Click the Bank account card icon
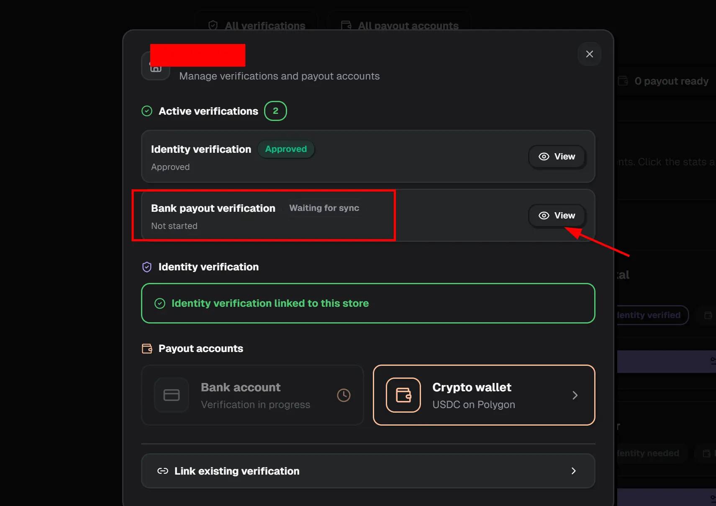Viewport: 716px width, 506px height. (x=172, y=395)
